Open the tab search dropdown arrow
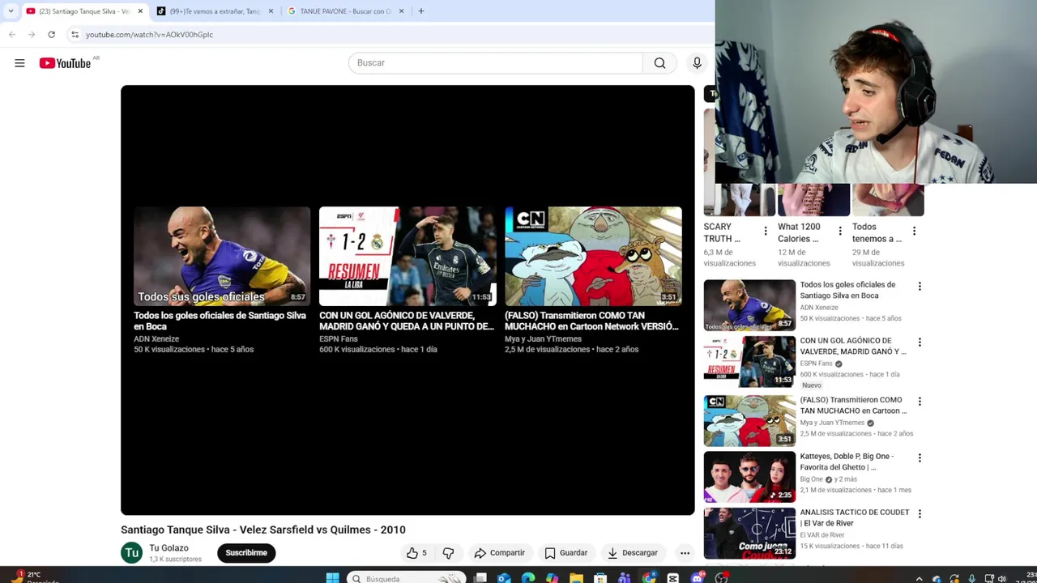Viewport: 1037px width, 583px height. pyautogui.click(x=11, y=11)
